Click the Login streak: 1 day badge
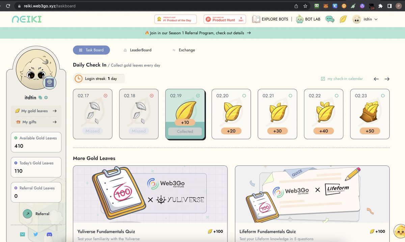Viewport: 405px width, 242px height. tap(99, 79)
